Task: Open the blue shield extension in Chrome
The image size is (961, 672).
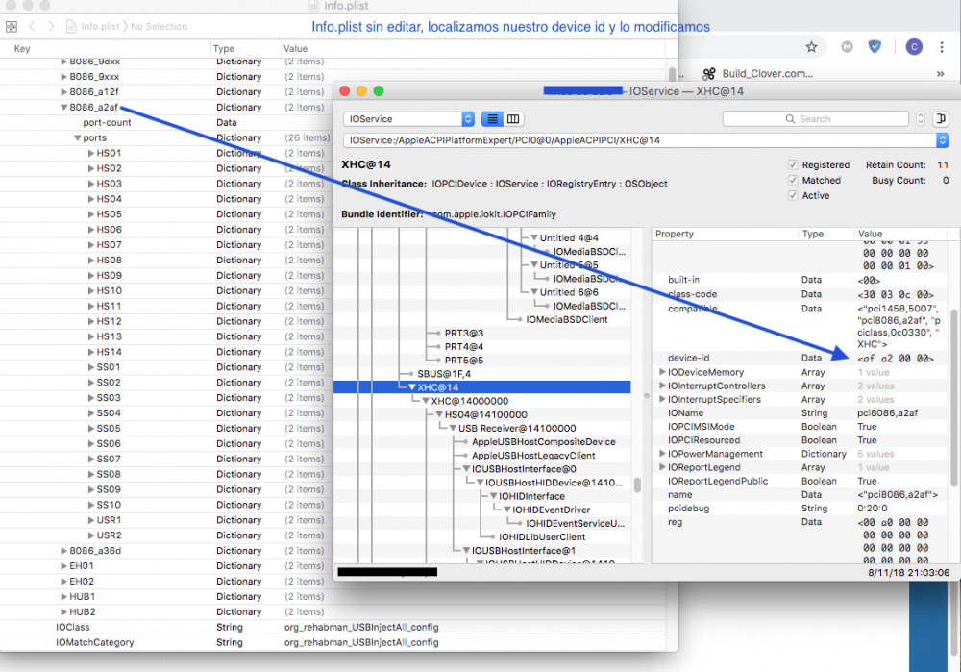Action: 875,46
